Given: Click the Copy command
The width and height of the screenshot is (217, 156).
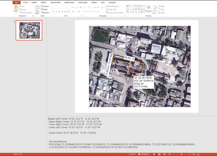Looking at the screenshot, I should pos(22,9).
